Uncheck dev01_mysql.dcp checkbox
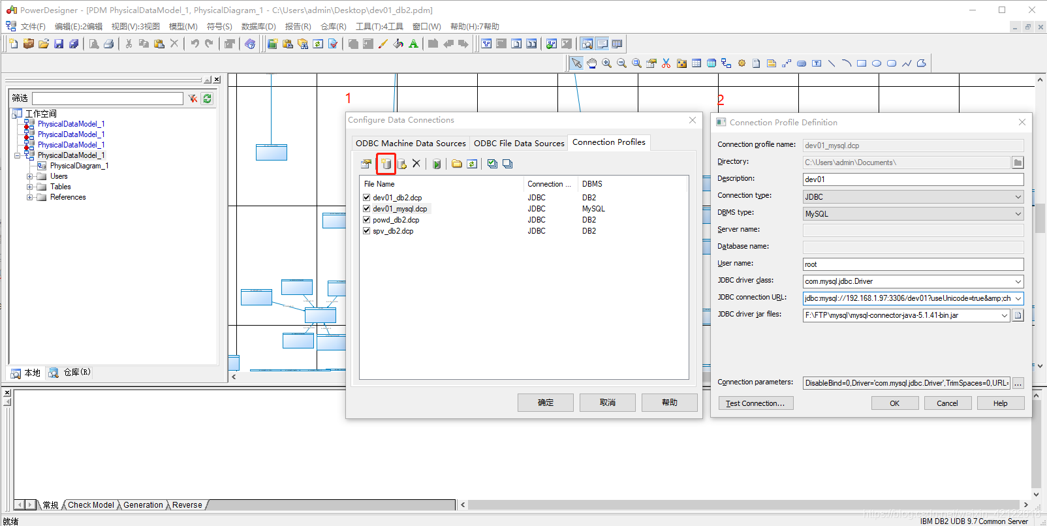 click(367, 209)
